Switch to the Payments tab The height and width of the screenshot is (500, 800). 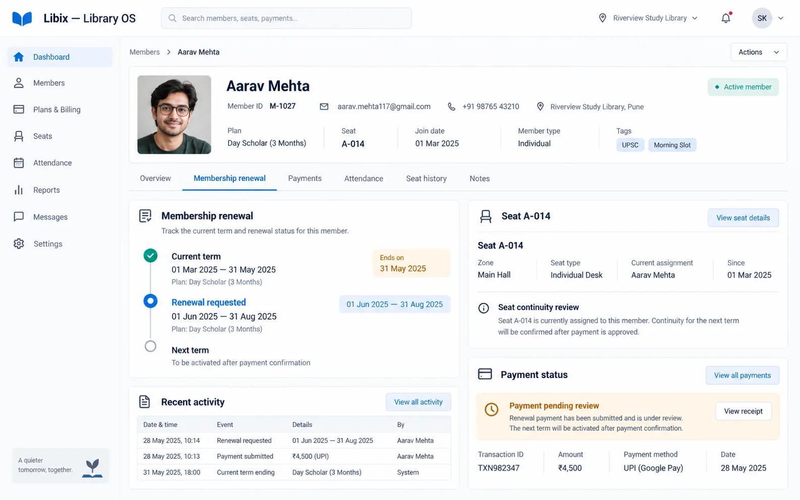305,178
